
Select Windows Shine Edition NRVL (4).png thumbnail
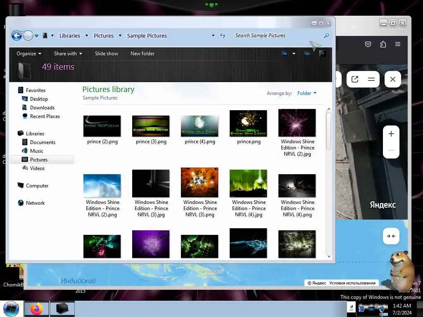tap(297, 186)
